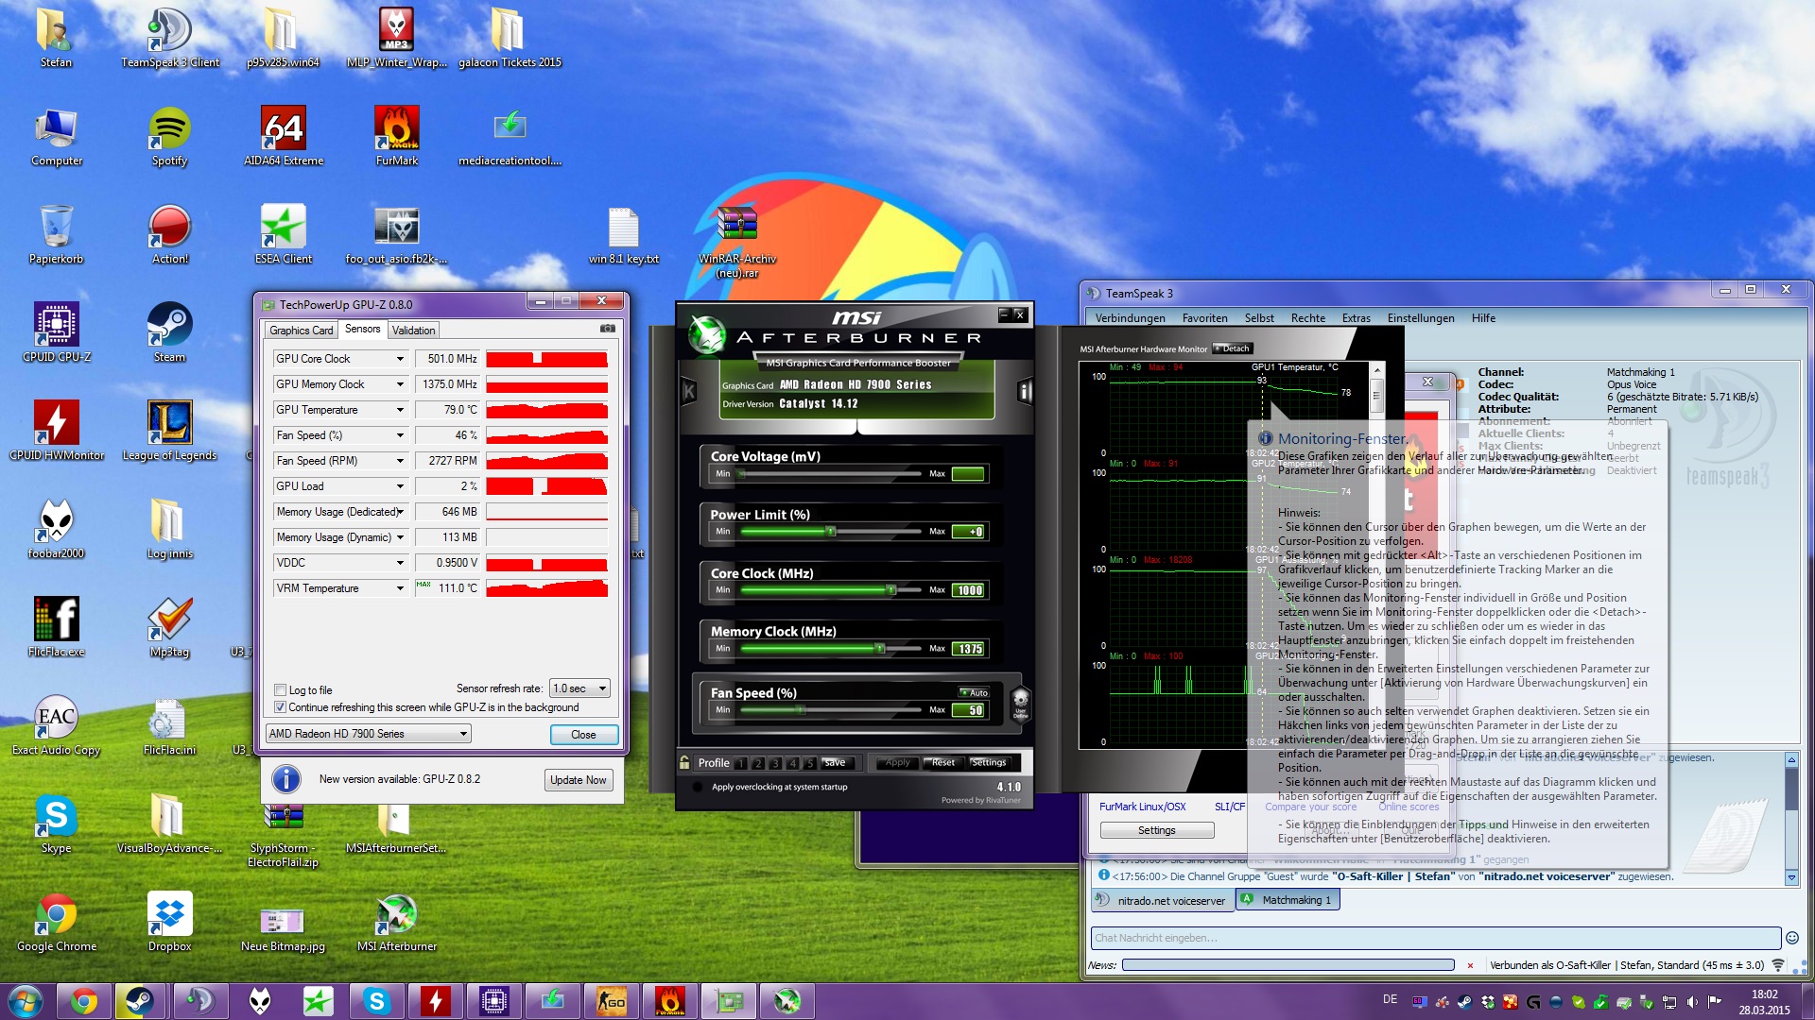
Task: Expand the GPU Temperature sensor dropdown arrow
Action: [x=400, y=410]
